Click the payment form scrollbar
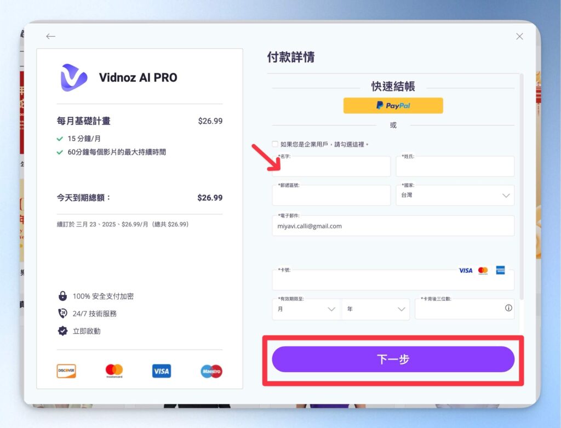The height and width of the screenshot is (428, 561). (522, 186)
